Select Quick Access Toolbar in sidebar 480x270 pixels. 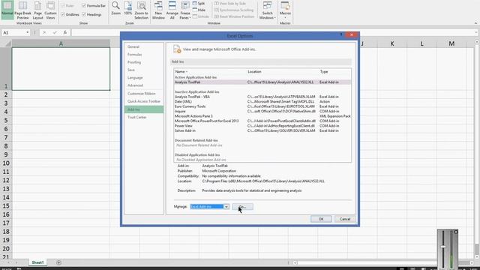click(144, 101)
